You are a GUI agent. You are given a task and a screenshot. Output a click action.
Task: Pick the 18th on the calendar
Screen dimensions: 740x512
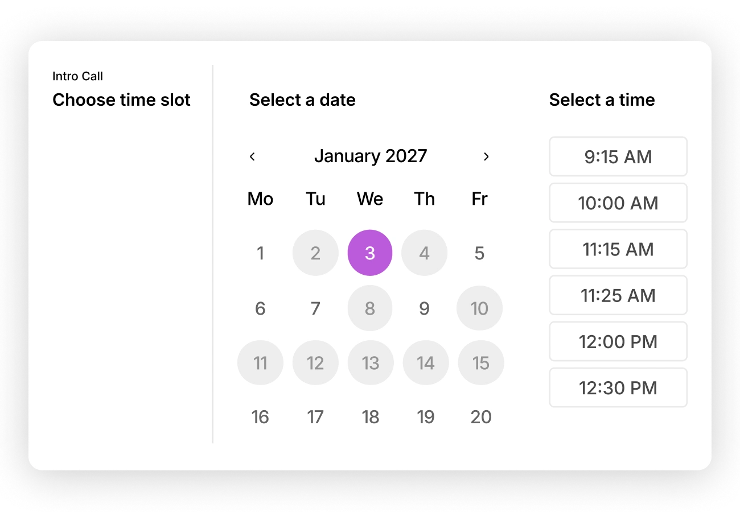[371, 417]
